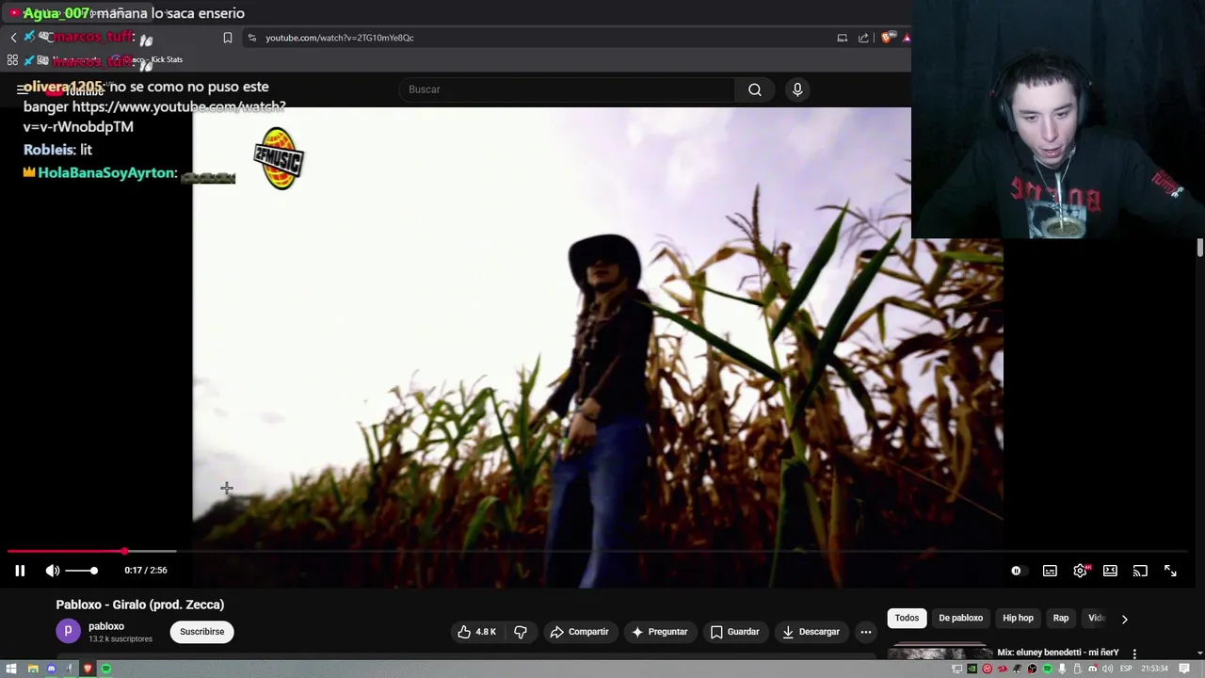Open more actions three-dot menu
The width and height of the screenshot is (1205, 678).
[x=866, y=632]
